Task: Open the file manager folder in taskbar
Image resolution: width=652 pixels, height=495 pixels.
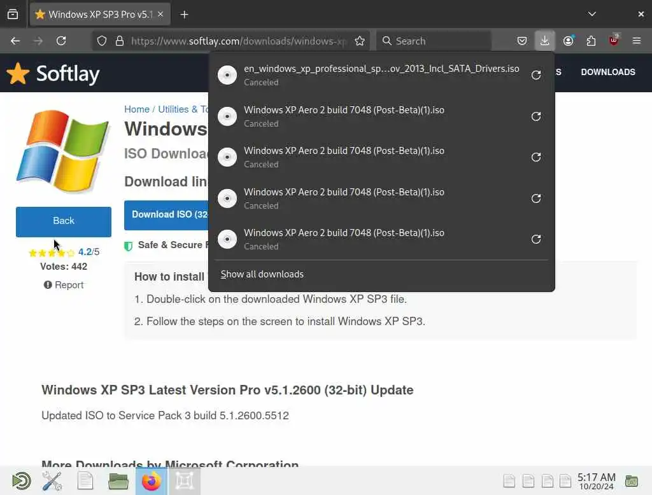Action: [118, 481]
